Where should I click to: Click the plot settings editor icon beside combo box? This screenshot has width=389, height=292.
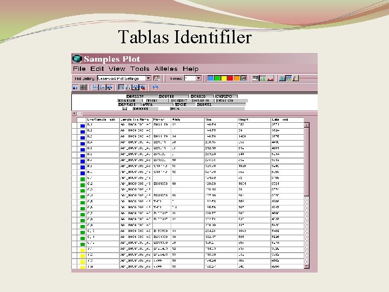156,78
